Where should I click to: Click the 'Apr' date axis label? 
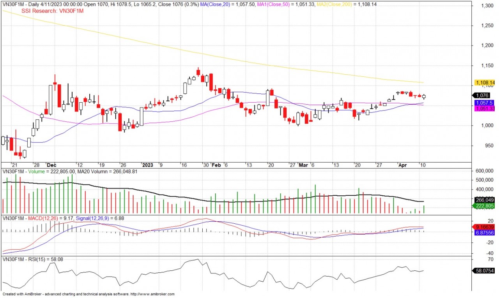click(x=402, y=165)
